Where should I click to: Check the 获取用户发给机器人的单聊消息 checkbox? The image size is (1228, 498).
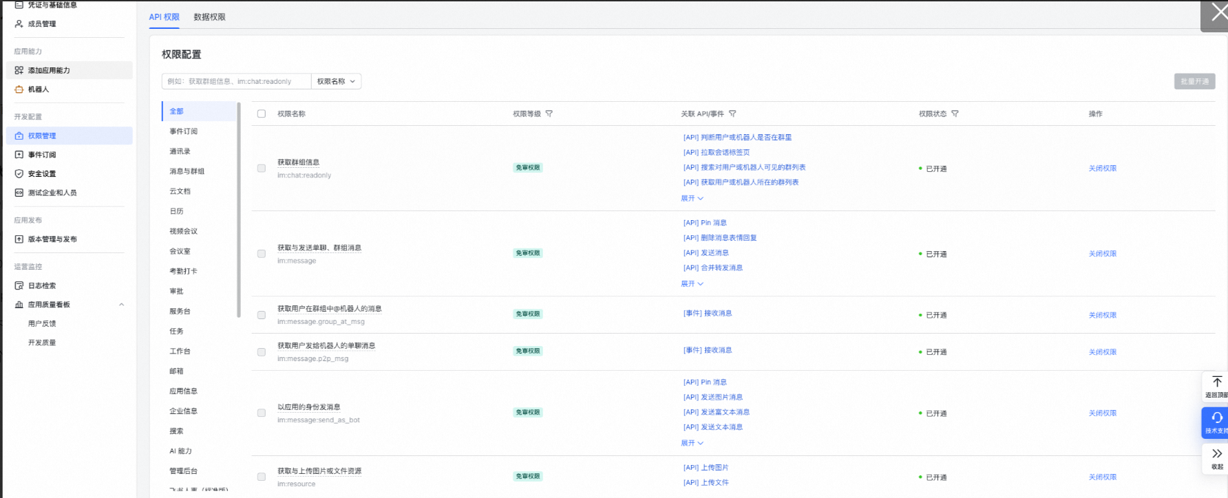click(262, 352)
